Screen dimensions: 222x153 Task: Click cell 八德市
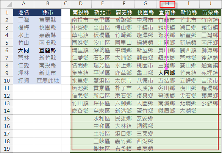pyautogui.click(x=145, y=81)
